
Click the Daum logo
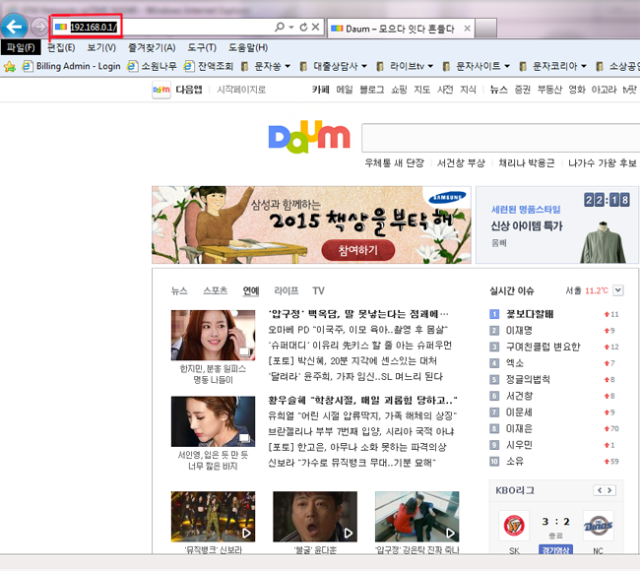(x=309, y=137)
